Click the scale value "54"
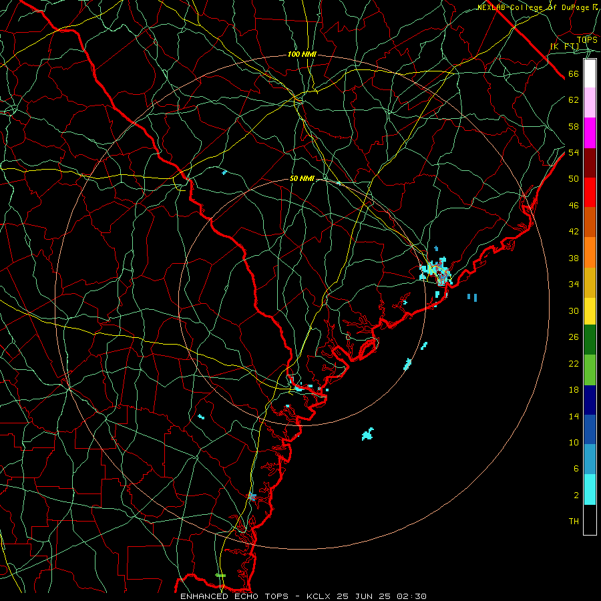Screen dimensions: 601x601 574,152
